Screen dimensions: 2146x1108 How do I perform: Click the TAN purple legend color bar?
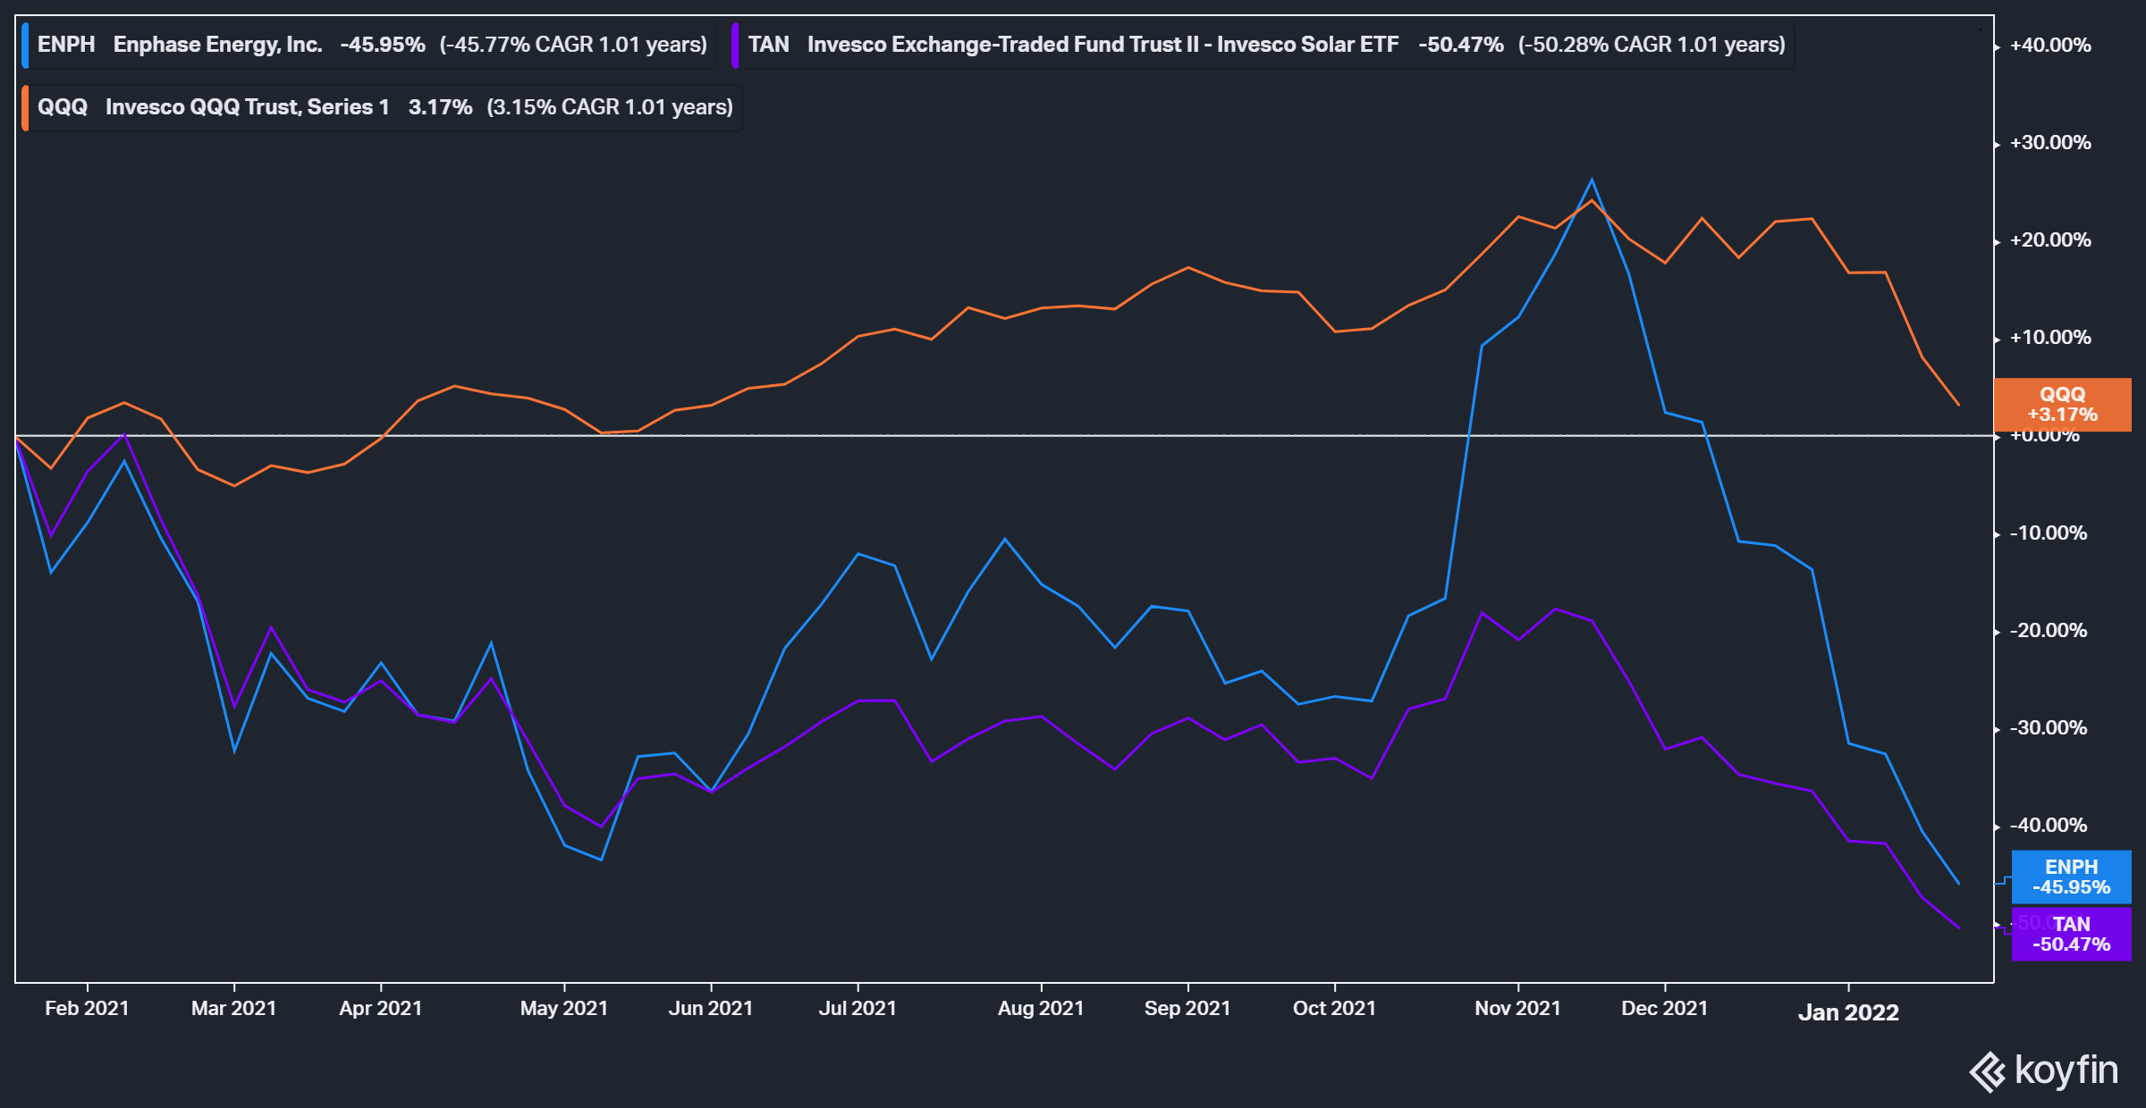pyautogui.click(x=735, y=45)
